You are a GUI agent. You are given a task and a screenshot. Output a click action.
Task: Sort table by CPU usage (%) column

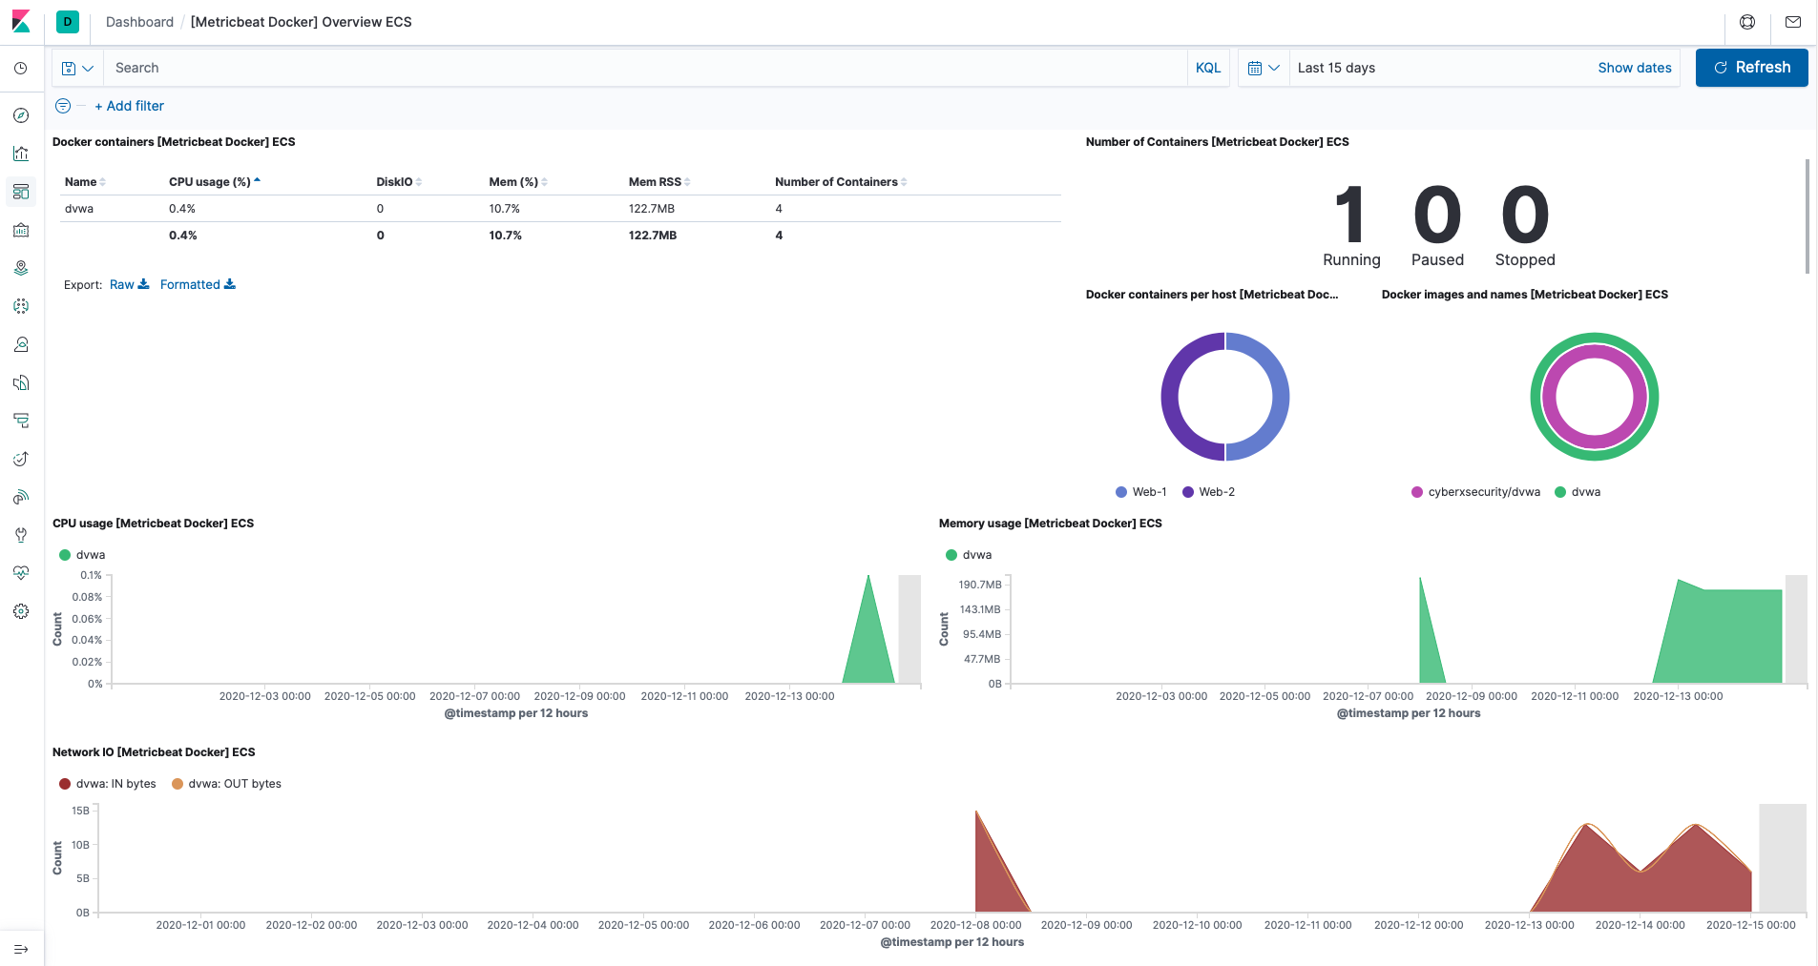pos(215,181)
